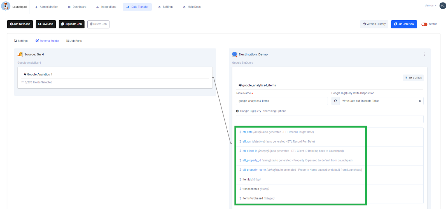Viewport: 448px width, 209px height.
Task: Select the itemsPurchased field
Action: pyautogui.click(x=253, y=198)
